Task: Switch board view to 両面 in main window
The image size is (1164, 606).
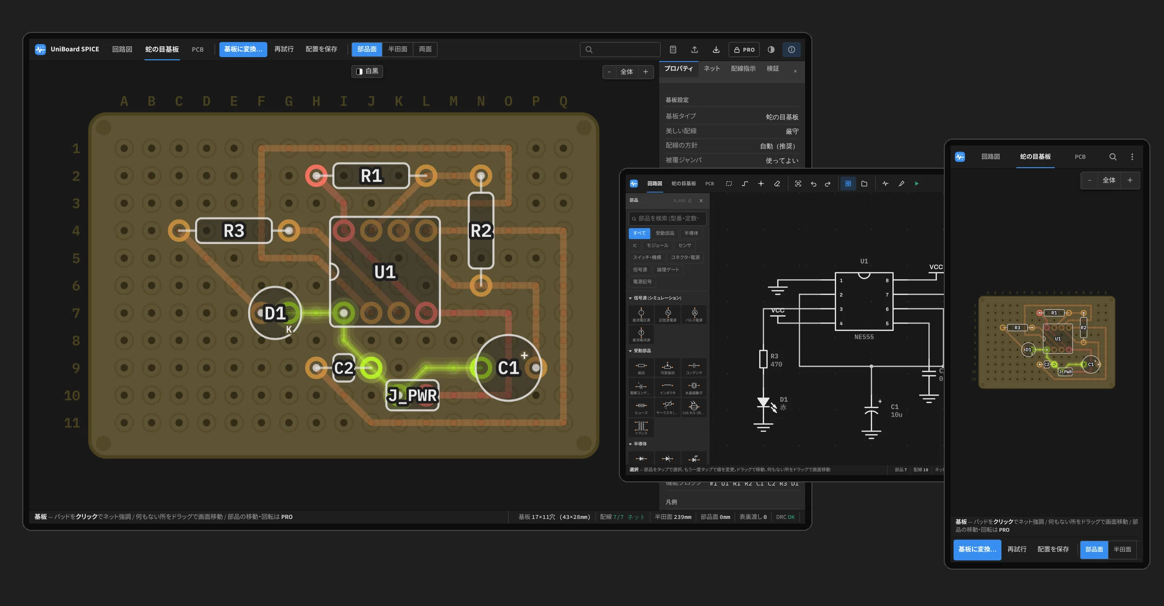Action: (x=425, y=49)
